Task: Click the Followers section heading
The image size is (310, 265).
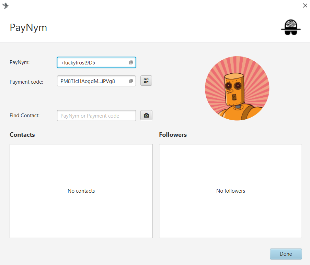Action: [173, 135]
